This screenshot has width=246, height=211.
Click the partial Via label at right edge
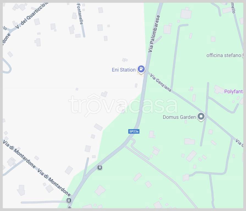239,143
